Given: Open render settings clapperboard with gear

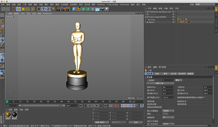Looking at the screenshot, I should tap(68, 9).
